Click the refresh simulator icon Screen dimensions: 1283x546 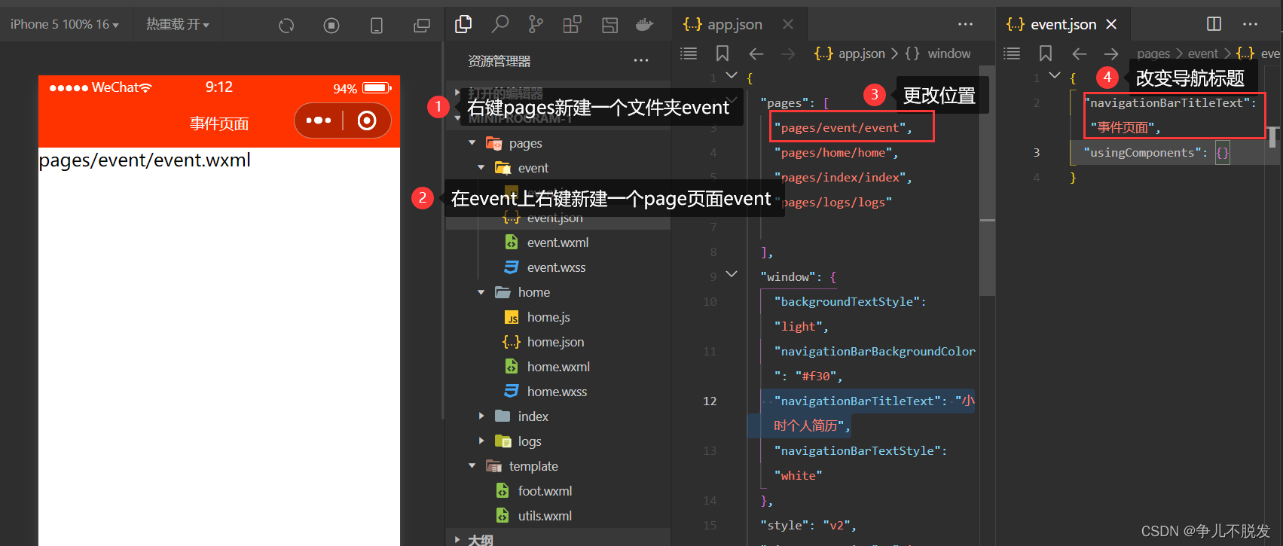(286, 26)
